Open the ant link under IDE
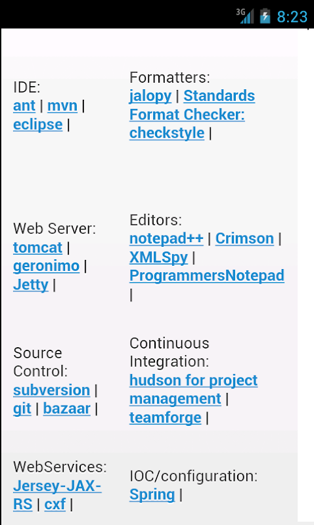 24,106
